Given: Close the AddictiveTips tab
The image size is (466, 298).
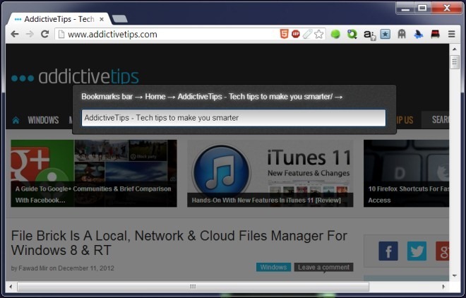Looking at the screenshot, I should point(102,19).
